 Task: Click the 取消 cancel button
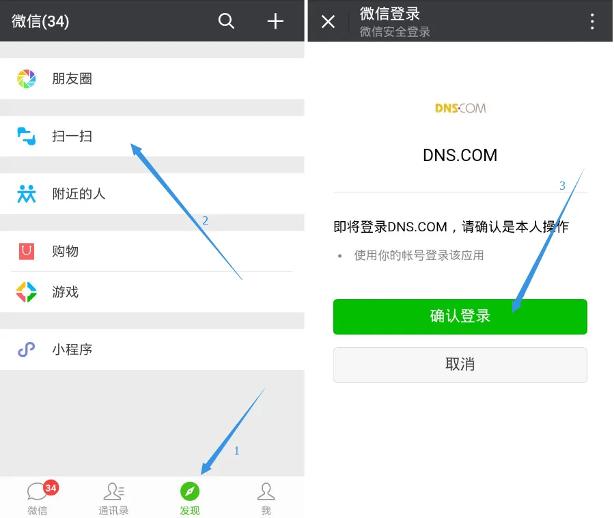coord(460,364)
